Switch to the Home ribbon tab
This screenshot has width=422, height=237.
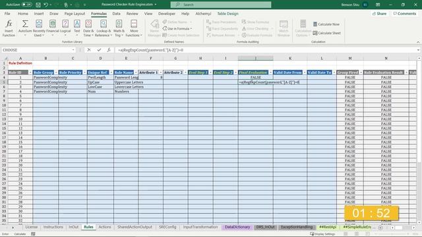[23, 13]
